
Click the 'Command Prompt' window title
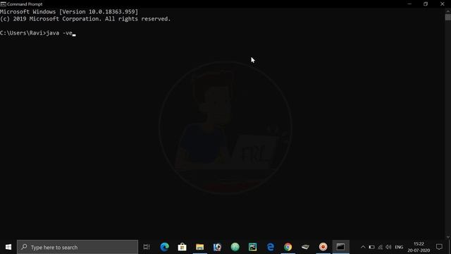25,4
